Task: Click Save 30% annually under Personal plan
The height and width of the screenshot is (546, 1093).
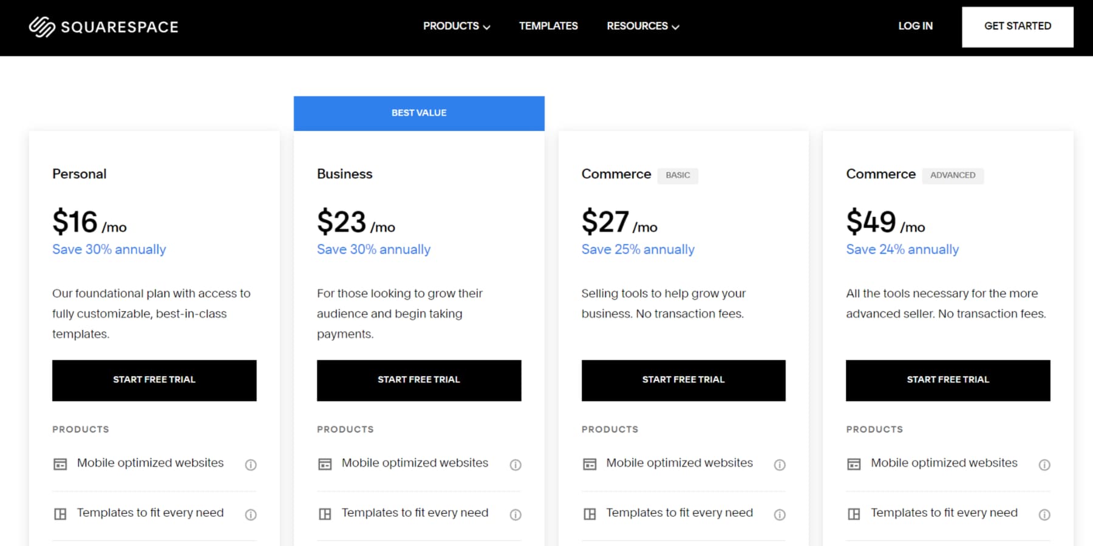Action: [109, 249]
